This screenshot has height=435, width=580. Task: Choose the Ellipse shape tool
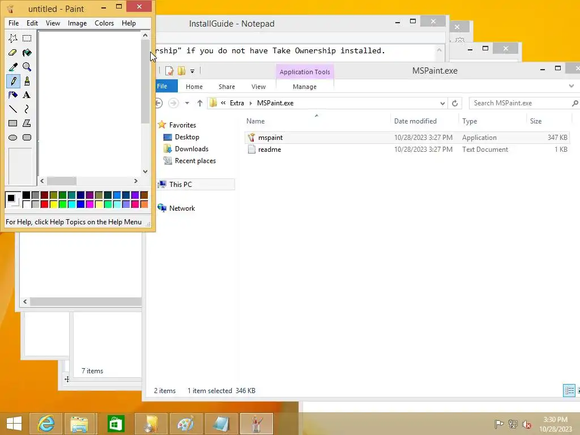click(x=13, y=137)
